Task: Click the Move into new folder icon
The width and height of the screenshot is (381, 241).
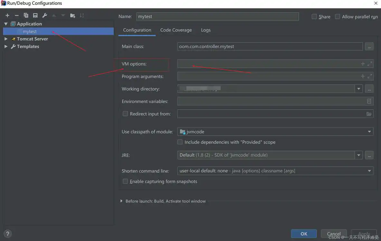Action: [x=73, y=15]
